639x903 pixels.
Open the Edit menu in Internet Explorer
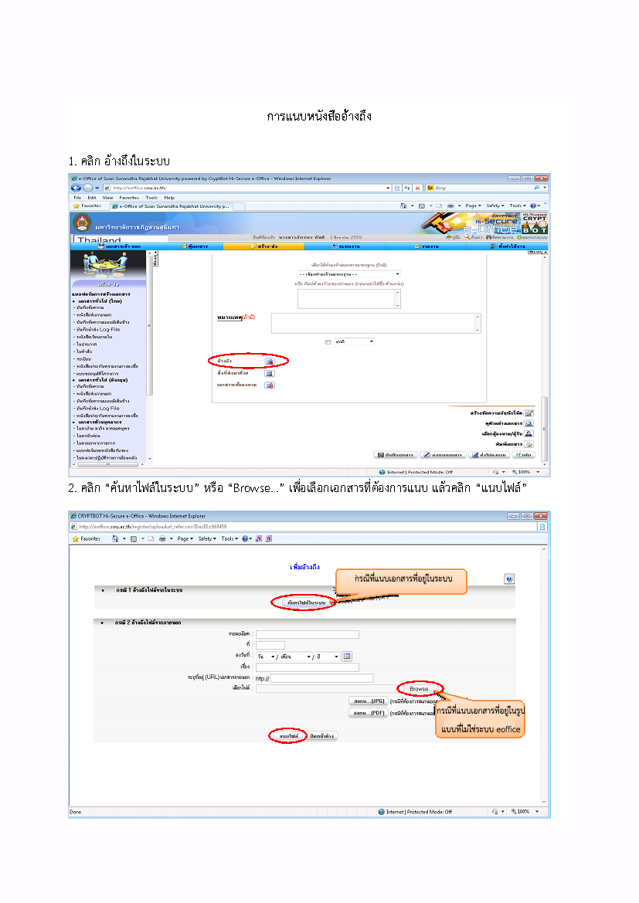[x=92, y=198]
